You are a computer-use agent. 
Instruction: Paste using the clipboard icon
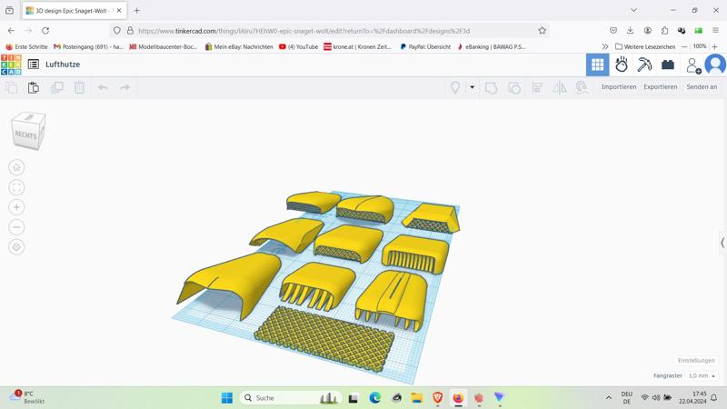pyautogui.click(x=34, y=87)
